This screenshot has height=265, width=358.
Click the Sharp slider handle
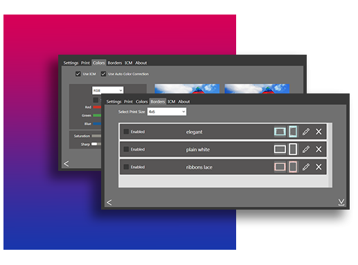(94, 144)
